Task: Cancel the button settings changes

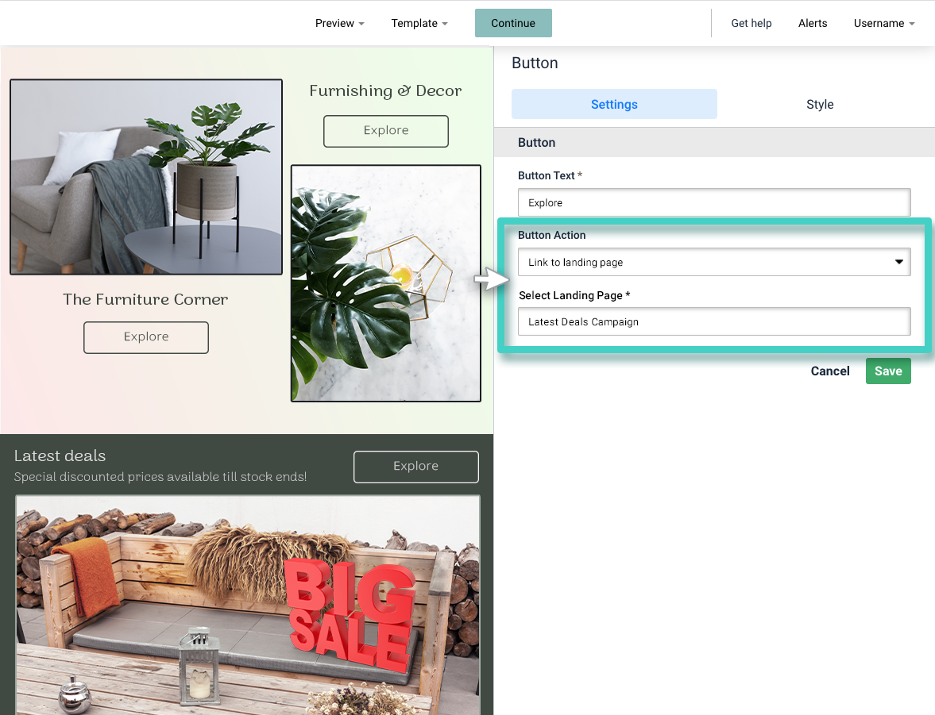Action: (829, 371)
